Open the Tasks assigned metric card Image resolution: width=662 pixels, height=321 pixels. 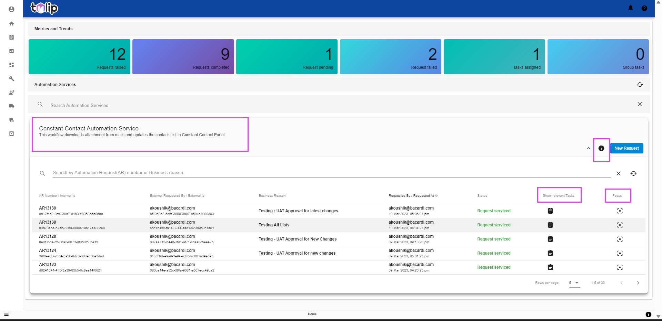pos(494,57)
